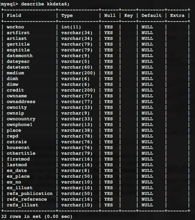Select the 'Null' column header
The image size is (195, 220).
point(110,15)
